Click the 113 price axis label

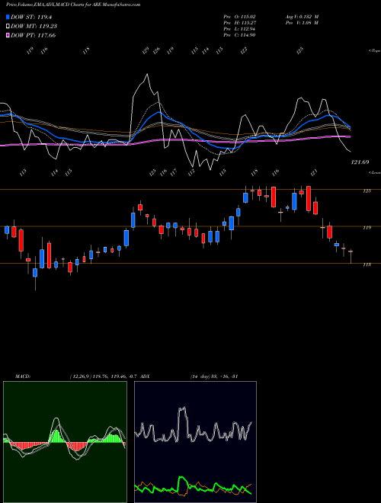(367, 264)
